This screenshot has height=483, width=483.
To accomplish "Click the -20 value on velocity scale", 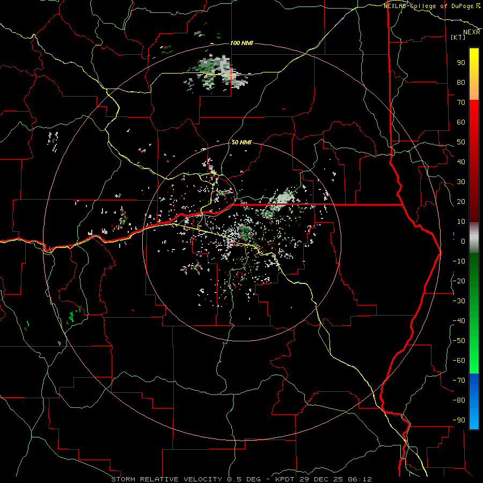I will 459,281.
